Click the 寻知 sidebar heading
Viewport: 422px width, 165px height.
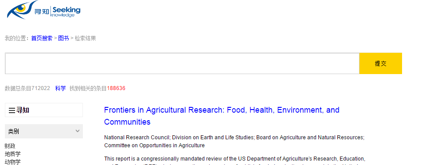23,110
